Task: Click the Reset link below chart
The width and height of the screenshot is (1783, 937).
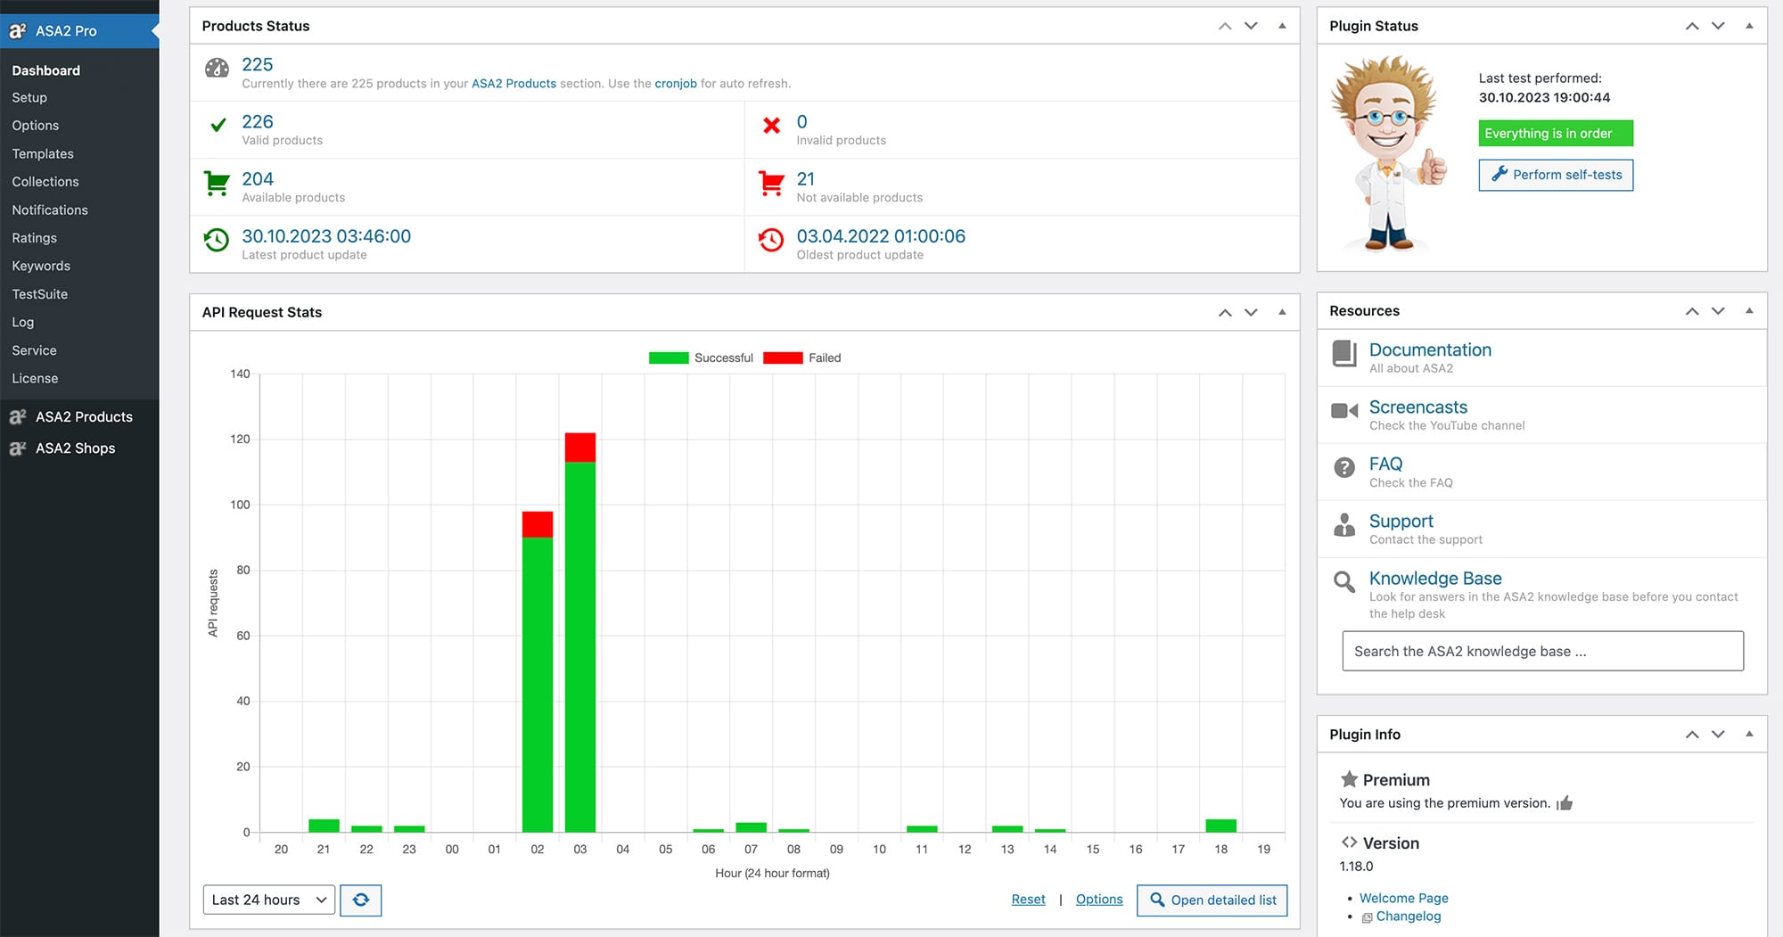Action: [x=1028, y=900]
